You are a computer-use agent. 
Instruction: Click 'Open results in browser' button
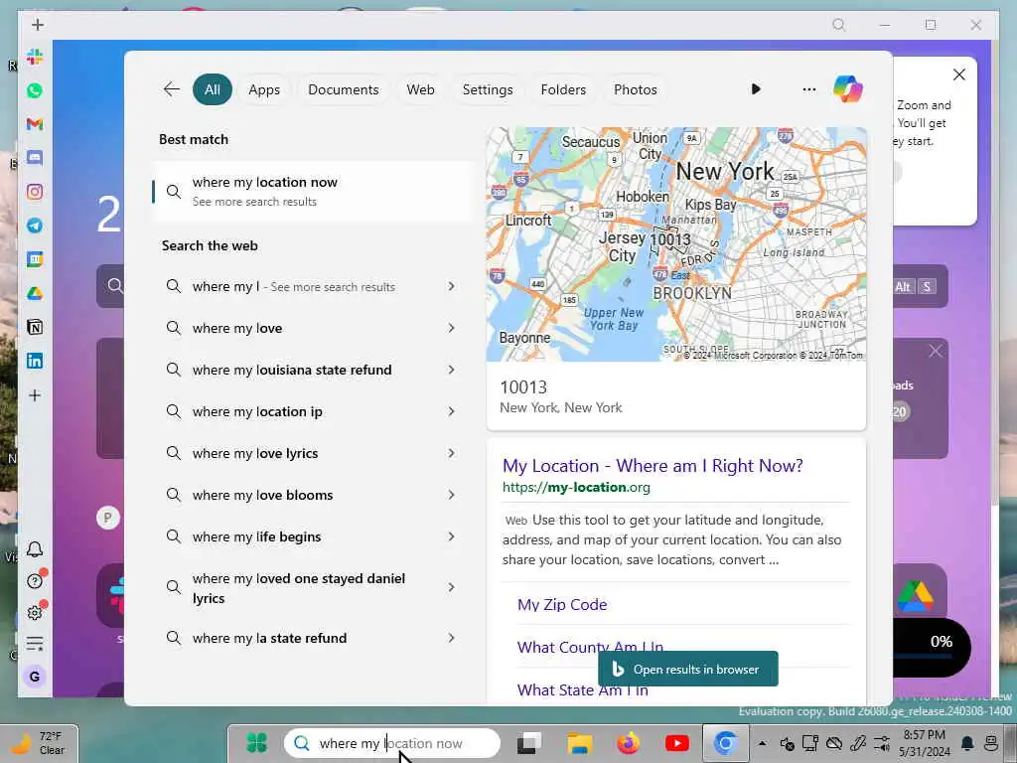coord(687,669)
